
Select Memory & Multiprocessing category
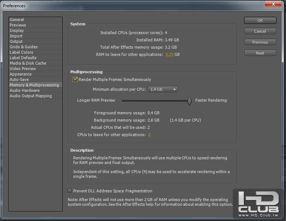[36, 85]
